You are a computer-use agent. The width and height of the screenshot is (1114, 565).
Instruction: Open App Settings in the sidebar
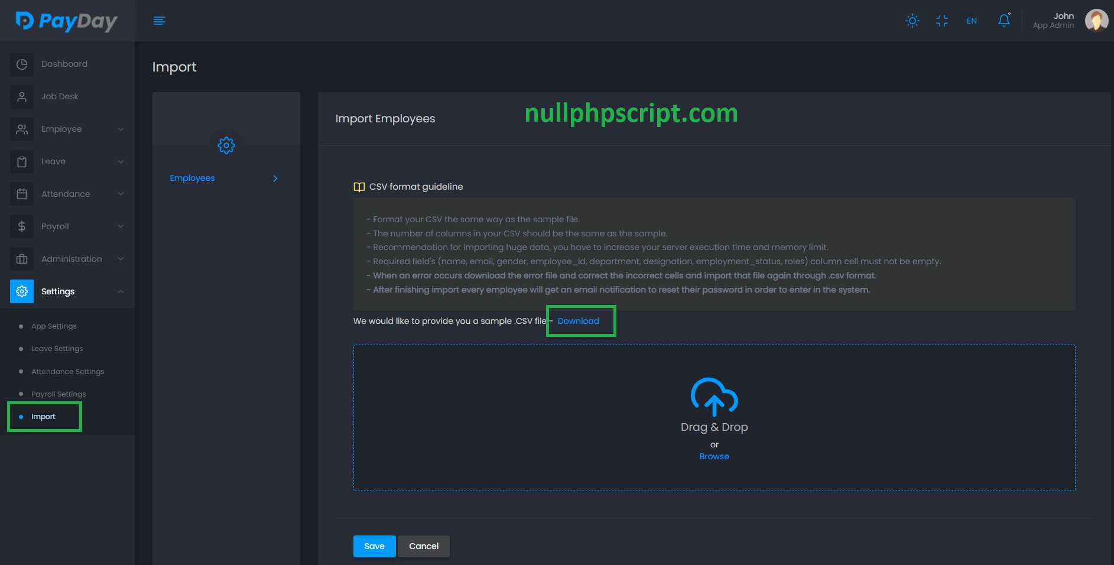[x=54, y=326]
